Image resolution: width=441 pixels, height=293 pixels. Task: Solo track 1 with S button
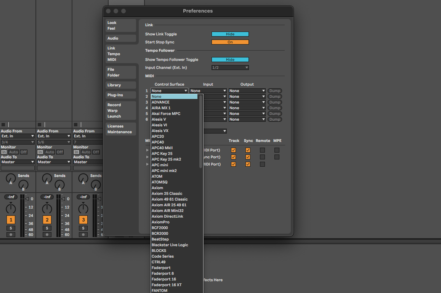tap(11, 228)
